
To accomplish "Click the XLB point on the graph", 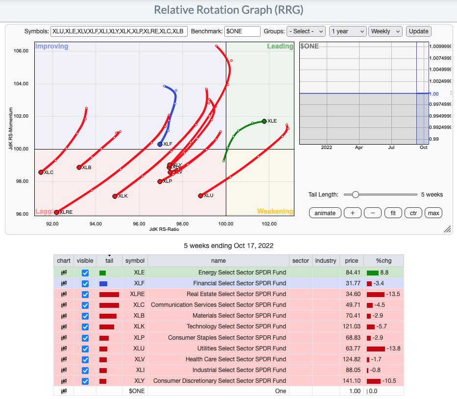I will [x=79, y=168].
